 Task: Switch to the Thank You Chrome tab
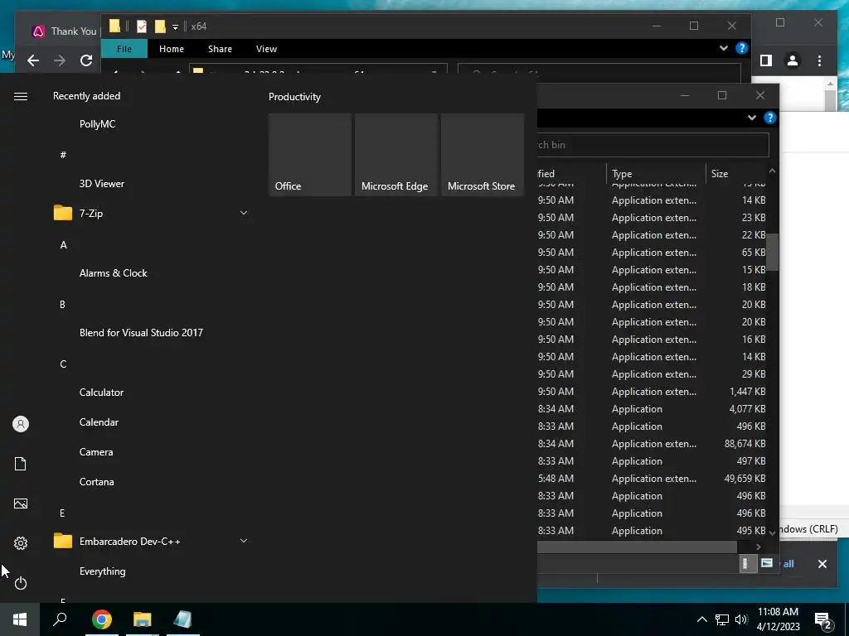coord(65,31)
